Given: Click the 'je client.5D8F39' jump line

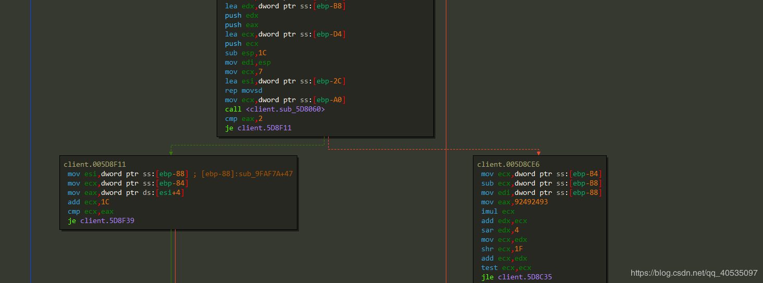Looking at the screenshot, I should 101,221.
